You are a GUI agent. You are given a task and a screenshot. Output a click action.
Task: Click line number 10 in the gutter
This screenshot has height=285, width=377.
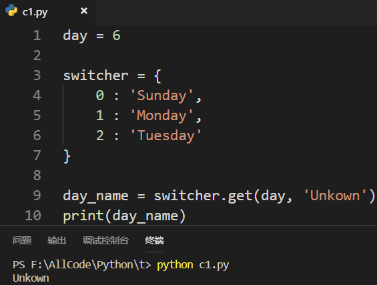pyautogui.click(x=33, y=216)
